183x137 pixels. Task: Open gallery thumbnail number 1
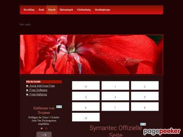[115, 86]
